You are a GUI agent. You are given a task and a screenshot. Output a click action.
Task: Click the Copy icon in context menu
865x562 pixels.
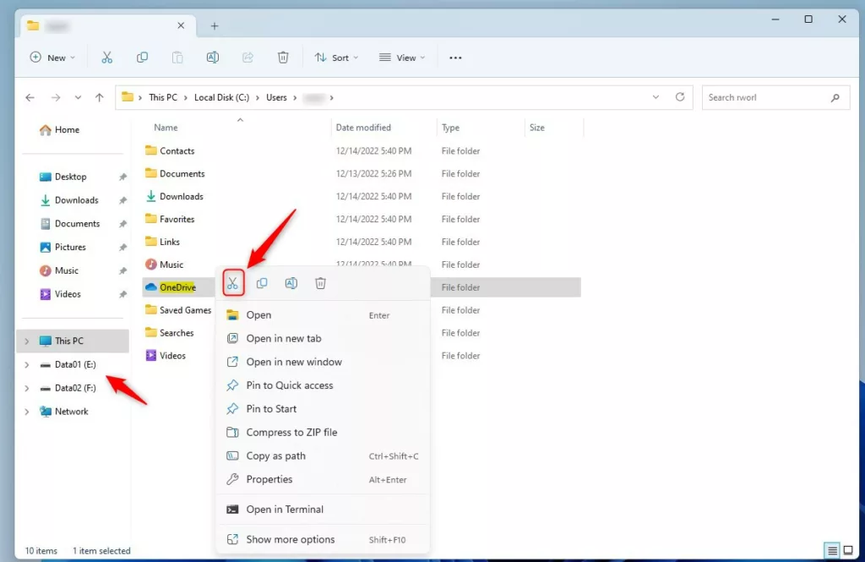pos(262,284)
